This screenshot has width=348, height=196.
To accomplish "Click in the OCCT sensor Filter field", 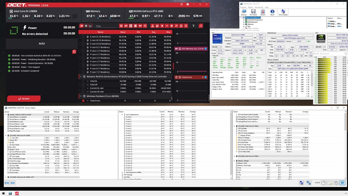I will click(x=105, y=26).
